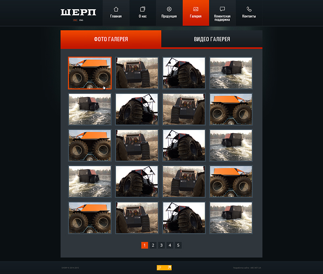This screenshot has height=274, width=323.
Task: Click the phone icon above Контакты
Action: click(249, 9)
